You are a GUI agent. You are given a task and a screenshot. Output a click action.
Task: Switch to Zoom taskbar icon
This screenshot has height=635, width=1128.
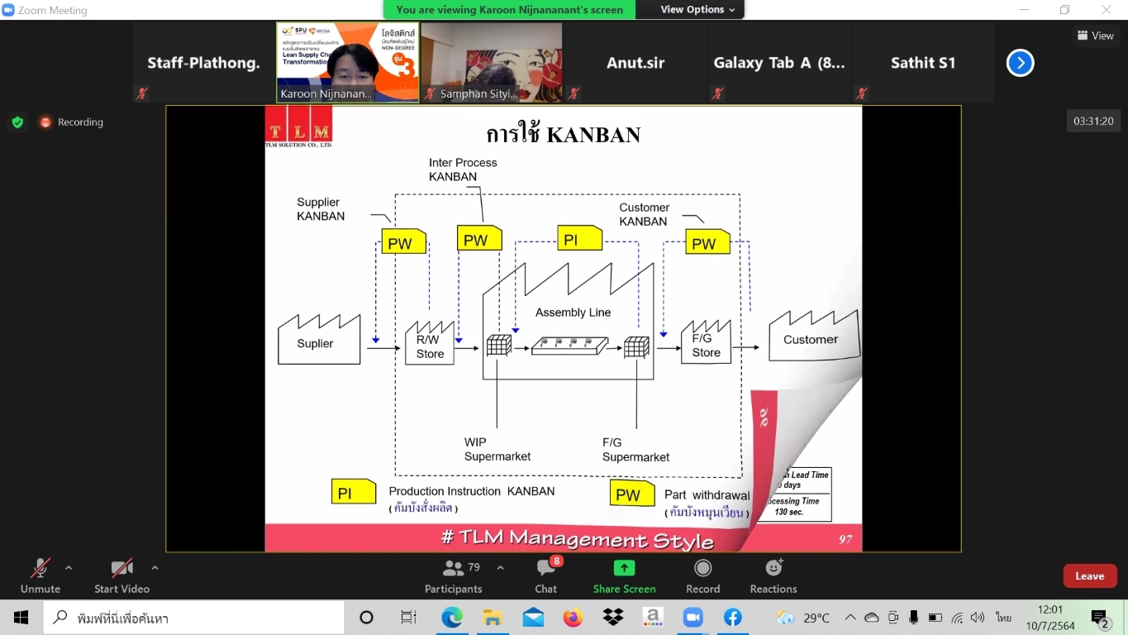(x=693, y=618)
